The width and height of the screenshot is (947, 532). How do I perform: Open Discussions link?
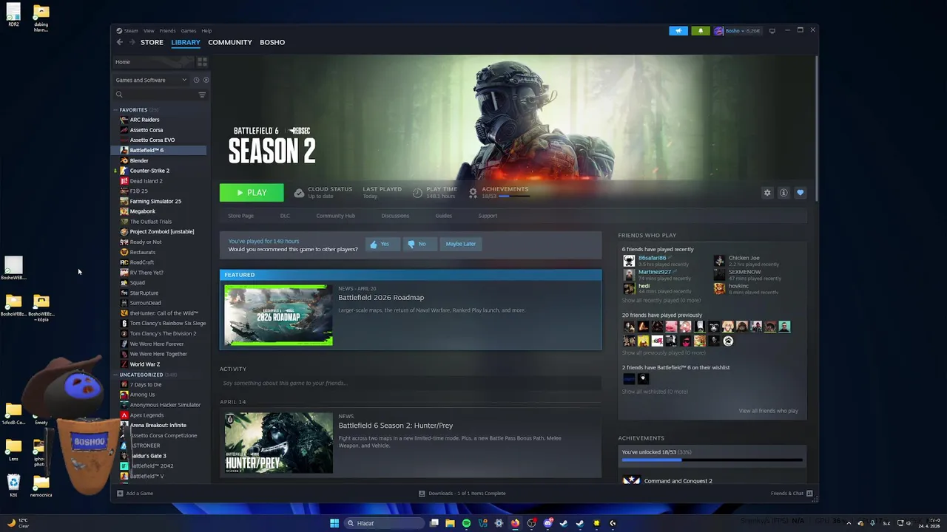click(395, 216)
